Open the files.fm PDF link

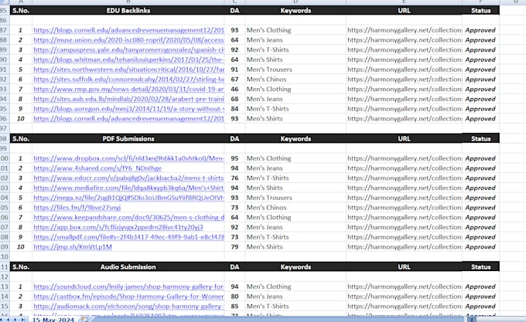[x=77, y=208]
